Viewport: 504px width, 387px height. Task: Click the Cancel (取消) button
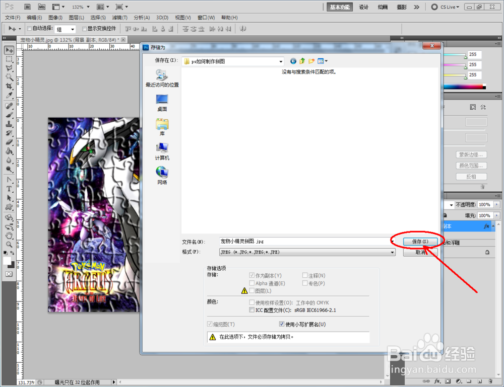(420, 252)
